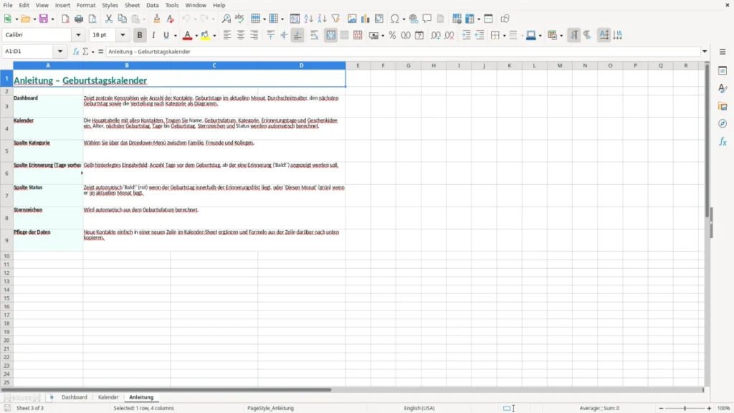
Task: Open the Format menu
Action: [86, 5]
